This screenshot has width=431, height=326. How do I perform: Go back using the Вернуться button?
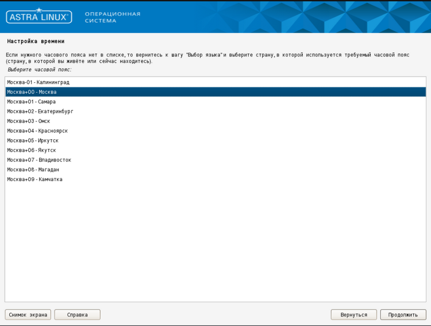point(353,315)
